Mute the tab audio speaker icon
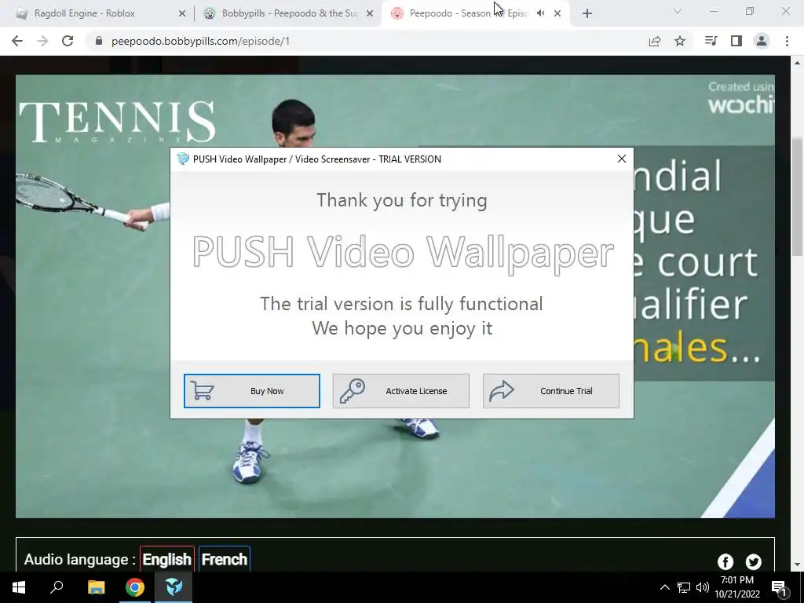Viewport: 804px width, 603px height. (x=540, y=13)
